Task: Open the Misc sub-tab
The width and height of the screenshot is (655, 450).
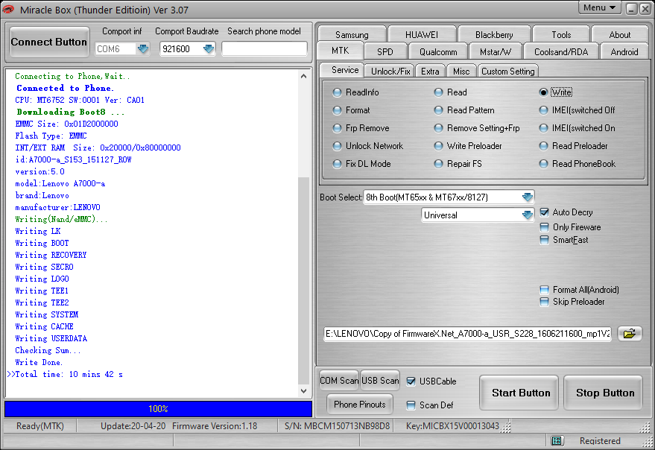Action: pyautogui.click(x=461, y=71)
